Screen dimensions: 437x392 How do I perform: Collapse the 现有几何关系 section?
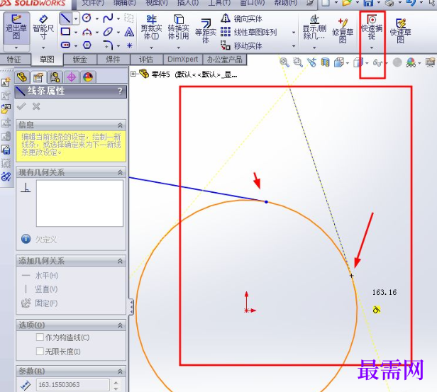(x=120, y=172)
